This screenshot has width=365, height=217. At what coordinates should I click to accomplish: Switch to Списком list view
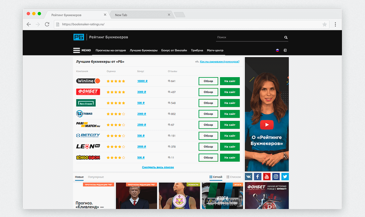(x=233, y=177)
